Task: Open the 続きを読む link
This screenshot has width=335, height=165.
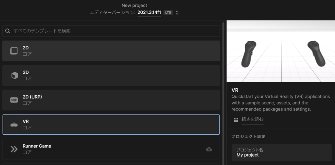Action: 253,119
